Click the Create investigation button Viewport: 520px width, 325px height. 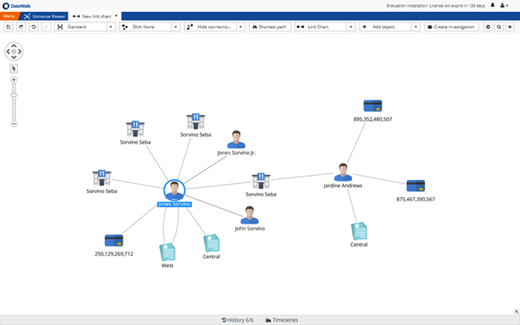(452, 27)
